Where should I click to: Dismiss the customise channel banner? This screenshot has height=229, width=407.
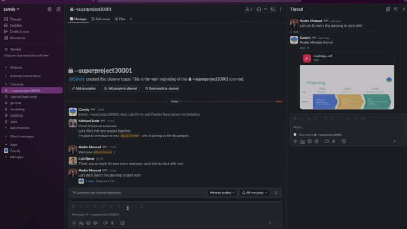coord(276,192)
